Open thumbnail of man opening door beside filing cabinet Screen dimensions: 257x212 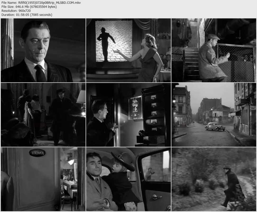pyautogui.click(x=128, y=115)
